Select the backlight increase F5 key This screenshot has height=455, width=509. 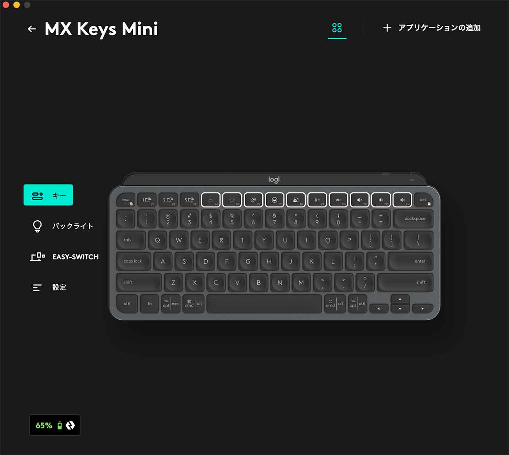(232, 200)
